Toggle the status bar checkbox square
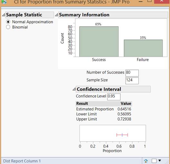 tap(154, 161)
